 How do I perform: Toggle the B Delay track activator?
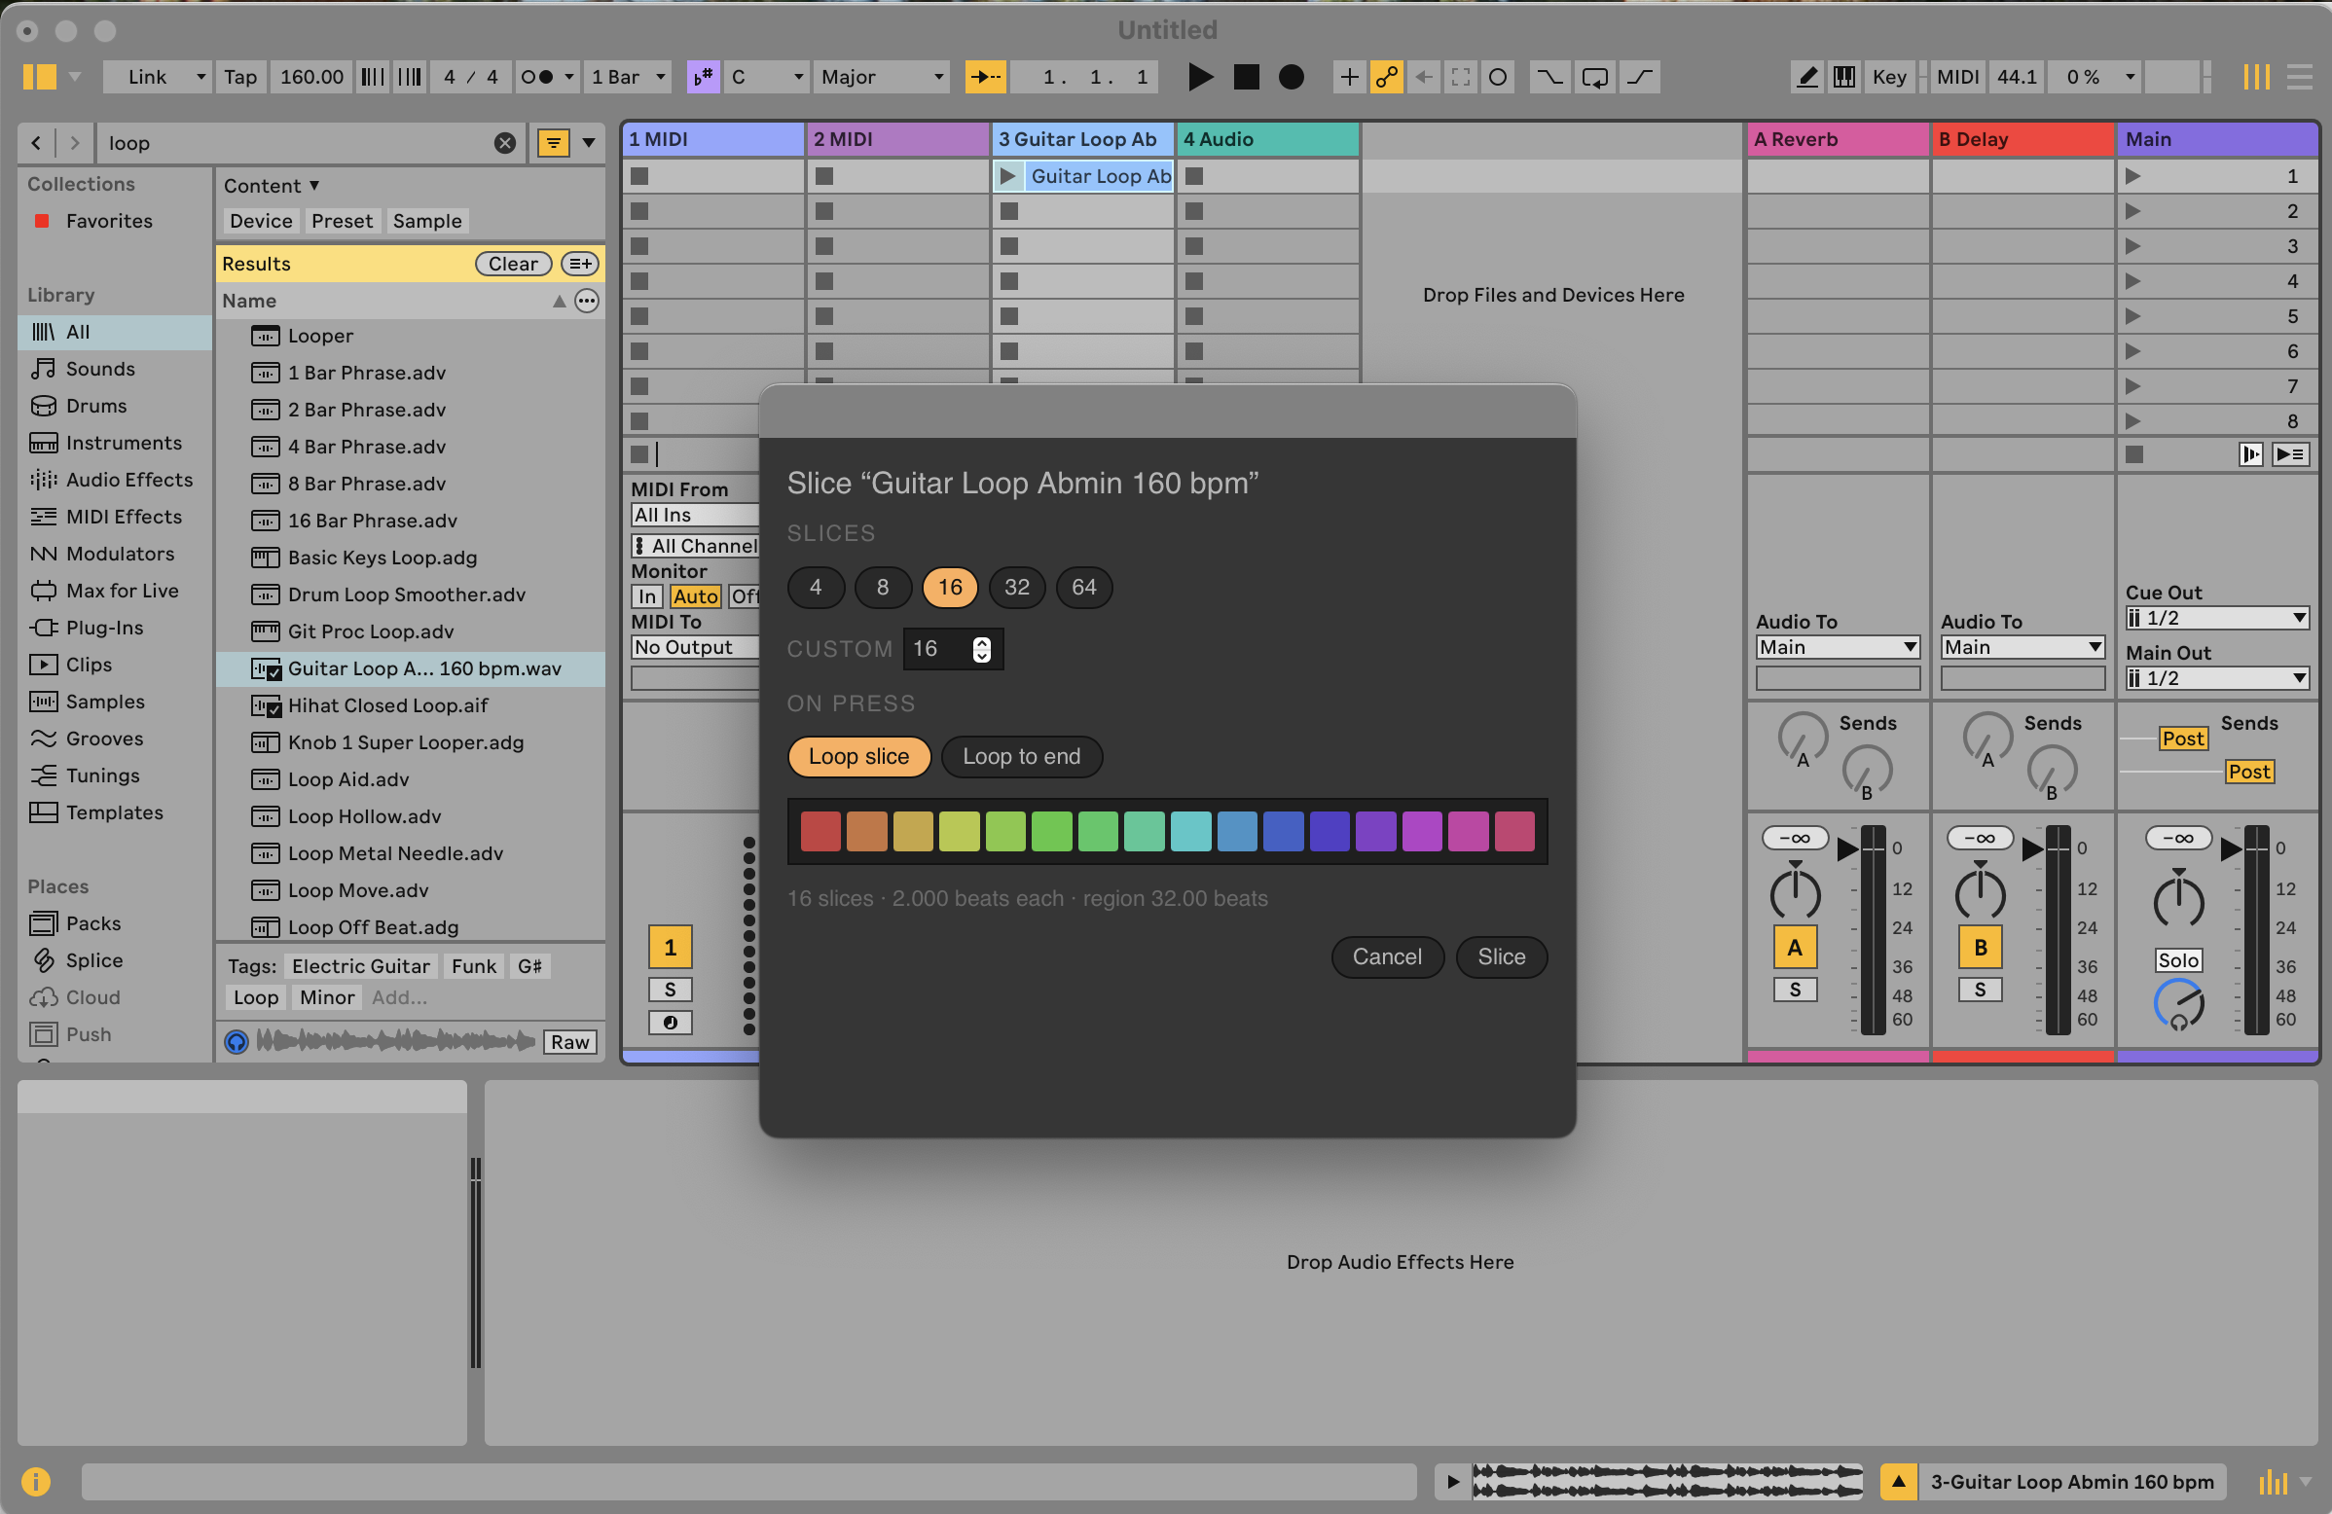[x=1981, y=947]
